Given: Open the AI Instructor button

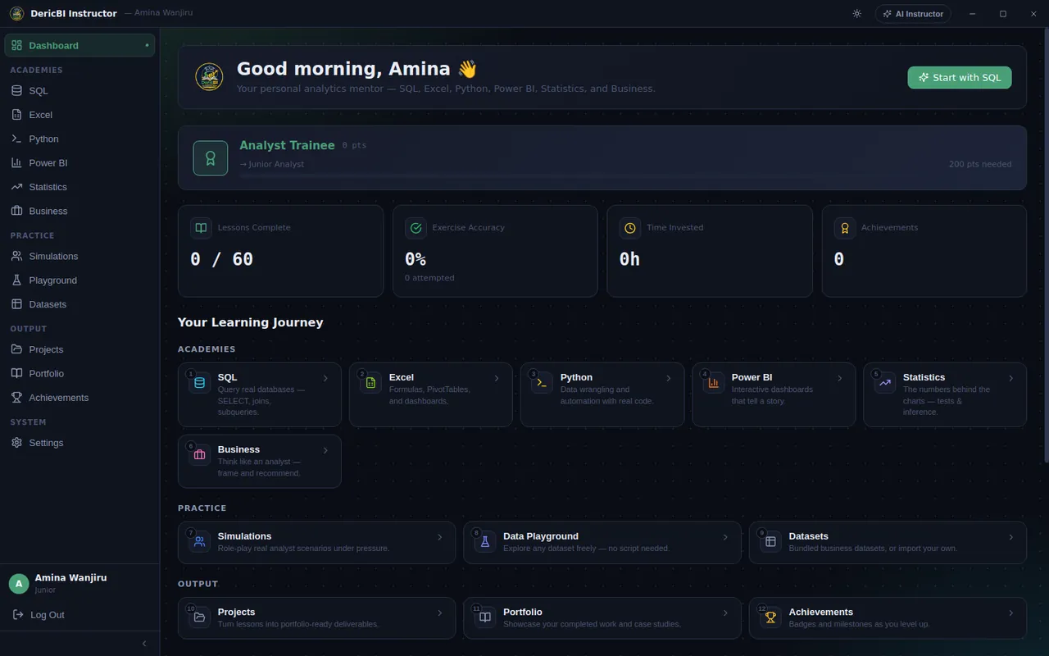Looking at the screenshot, I should 914,13.
